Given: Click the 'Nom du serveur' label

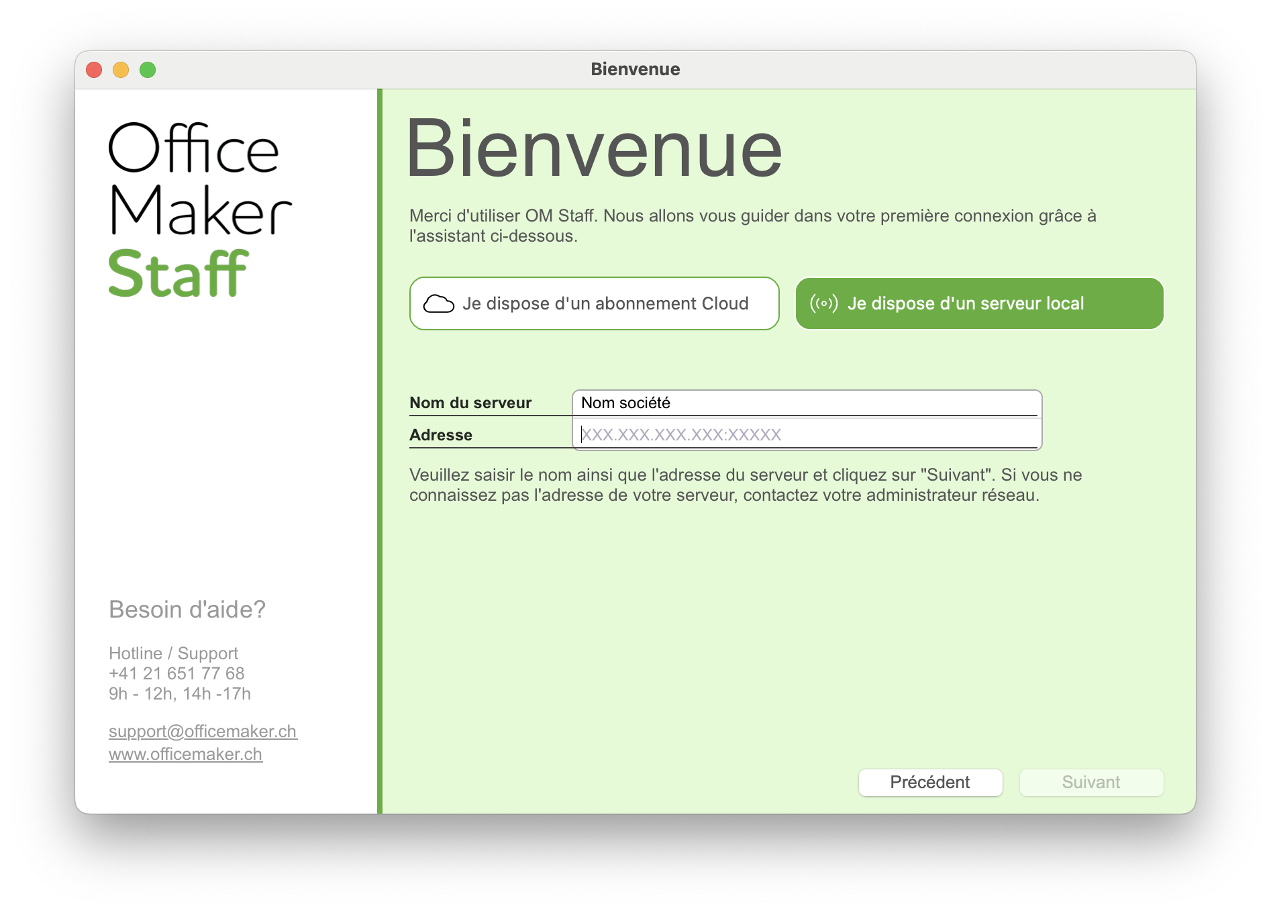Looking at the screenshot, I should 470,403.
